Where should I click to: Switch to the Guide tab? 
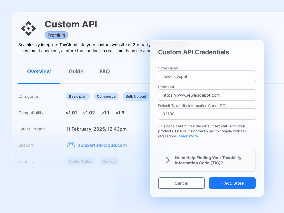(76, 72)
